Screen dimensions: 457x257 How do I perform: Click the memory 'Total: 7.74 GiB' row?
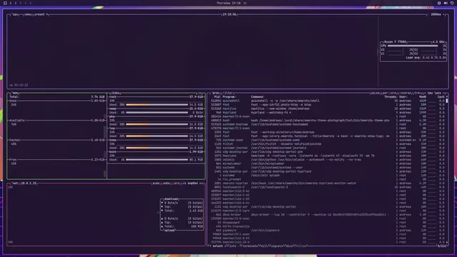(x=57, y=97)
